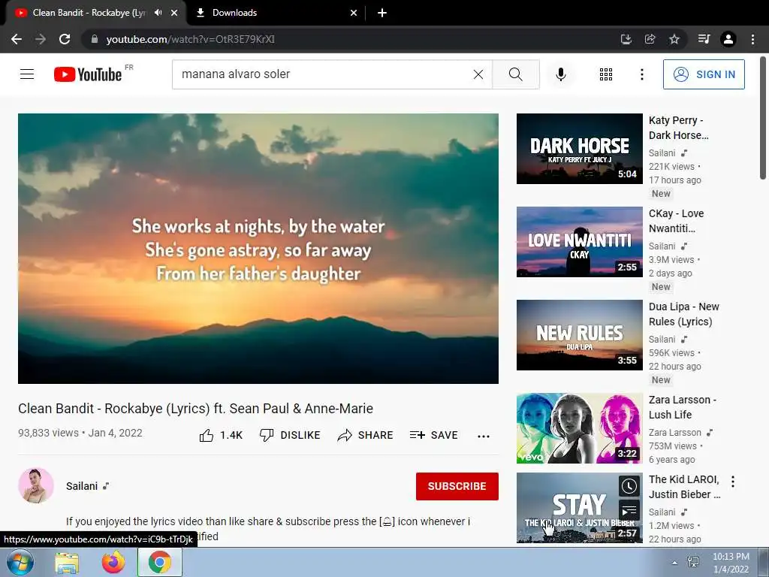Subscribe to the Sailani channel
This screenshot has height=577, width=769.
(457, 486)
